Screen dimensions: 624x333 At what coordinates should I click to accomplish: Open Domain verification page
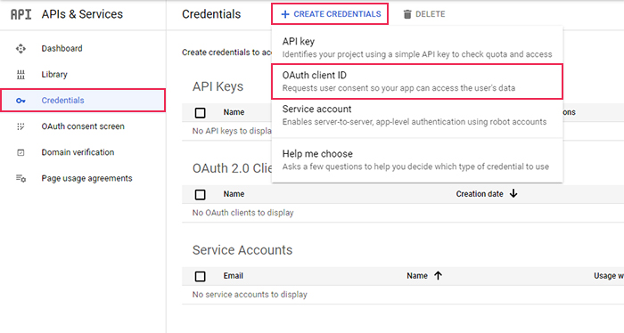pos(78,152)
